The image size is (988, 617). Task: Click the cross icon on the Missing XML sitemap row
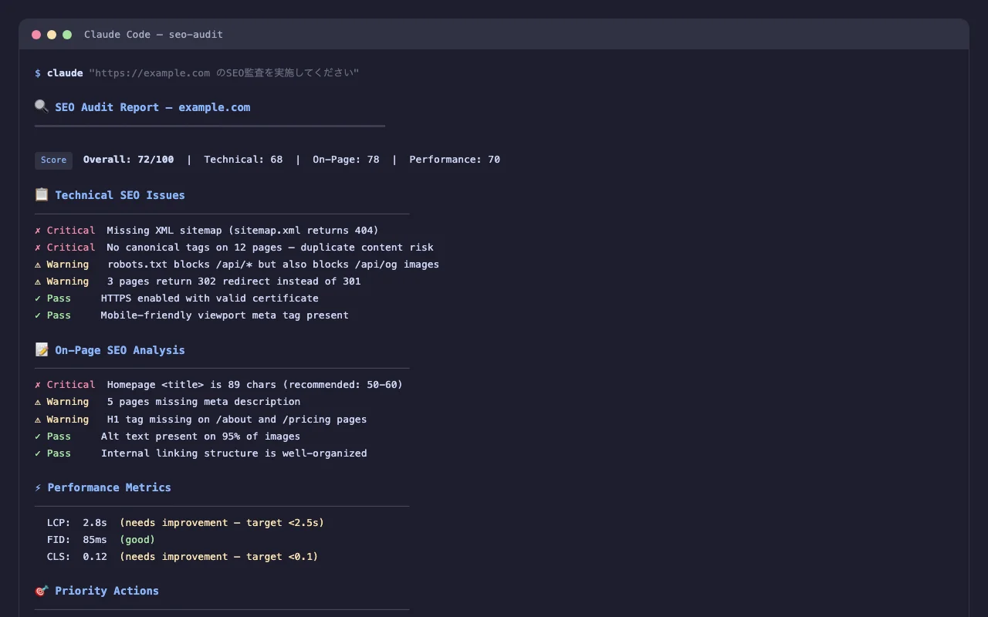tap(38, 231)
